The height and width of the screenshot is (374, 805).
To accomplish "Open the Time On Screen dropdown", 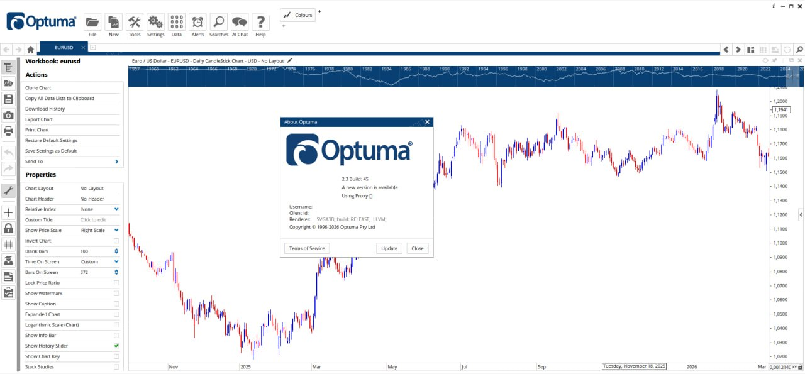I will point(116,261).
